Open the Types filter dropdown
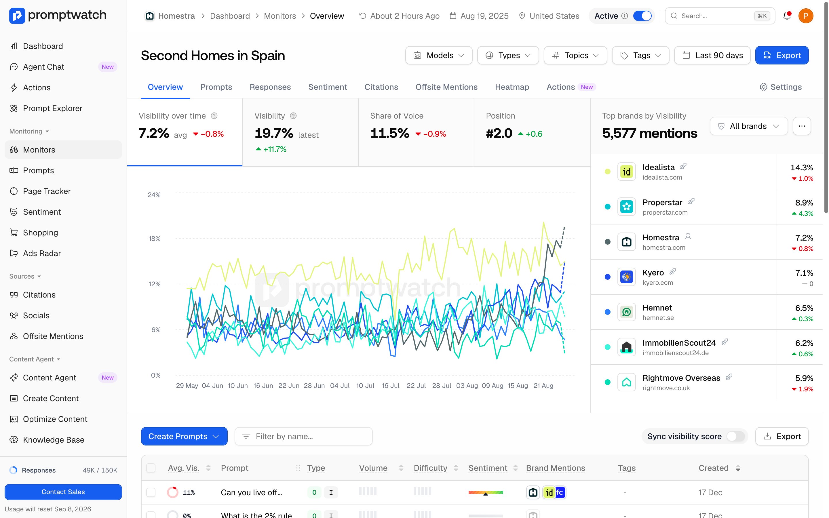 point(508,55)
